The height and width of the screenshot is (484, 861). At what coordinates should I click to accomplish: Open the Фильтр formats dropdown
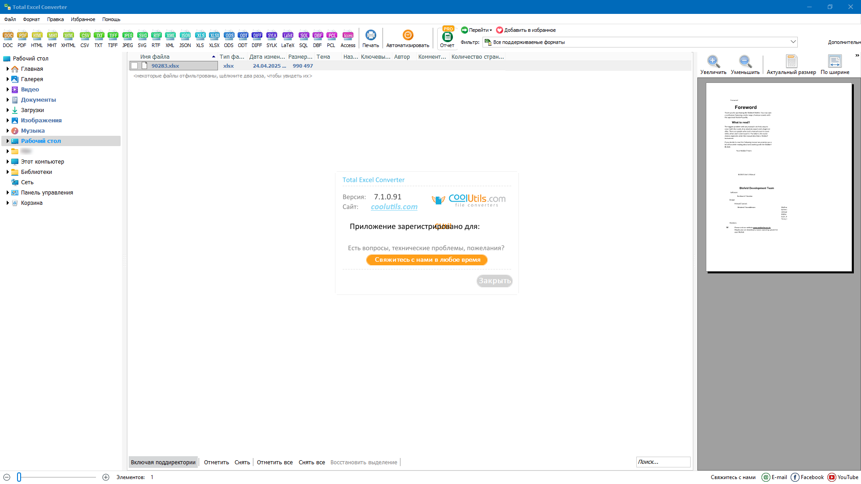click(640, 42)
